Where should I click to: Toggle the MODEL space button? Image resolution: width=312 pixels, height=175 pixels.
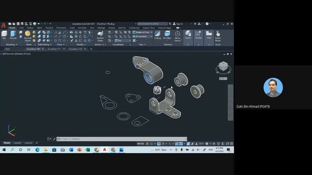(x=141, y=144)
